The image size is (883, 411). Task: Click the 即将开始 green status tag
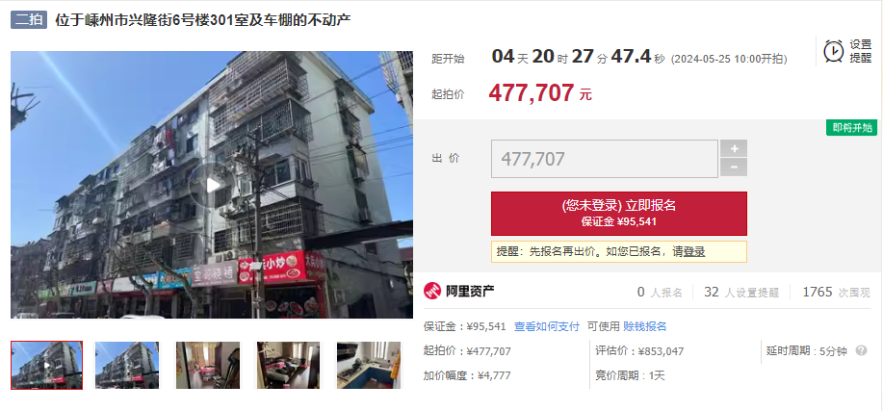point(851,128)
